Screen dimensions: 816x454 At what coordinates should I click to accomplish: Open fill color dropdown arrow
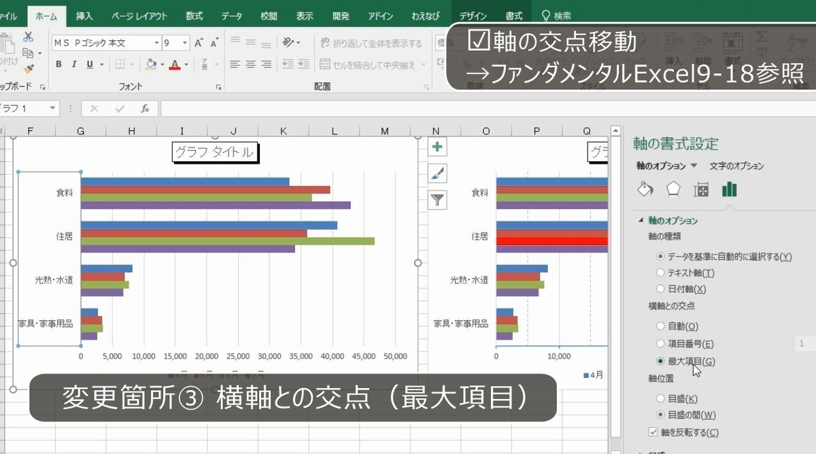[162, 65]
